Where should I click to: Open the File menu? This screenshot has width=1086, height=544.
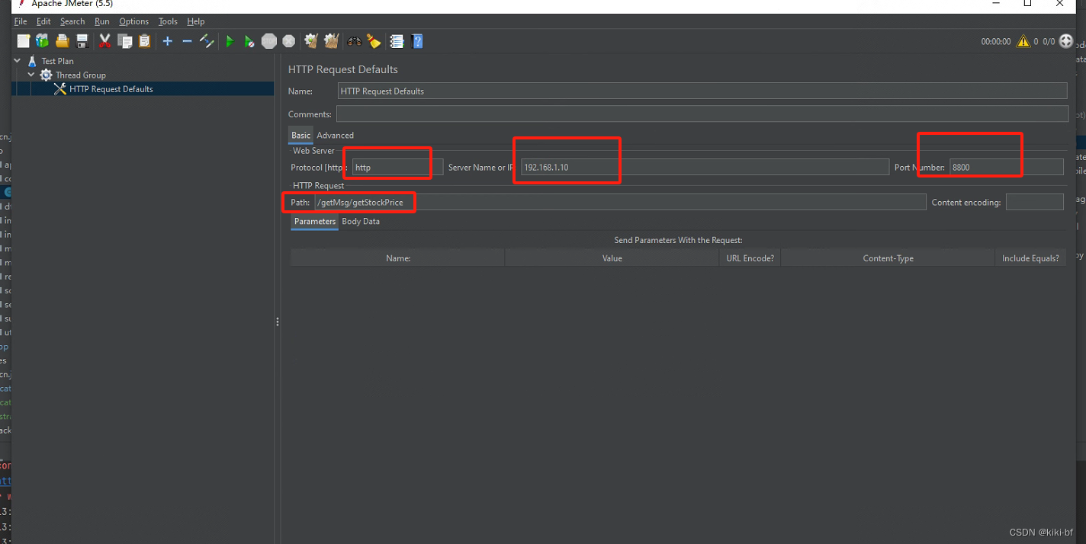tap(21, 21)
